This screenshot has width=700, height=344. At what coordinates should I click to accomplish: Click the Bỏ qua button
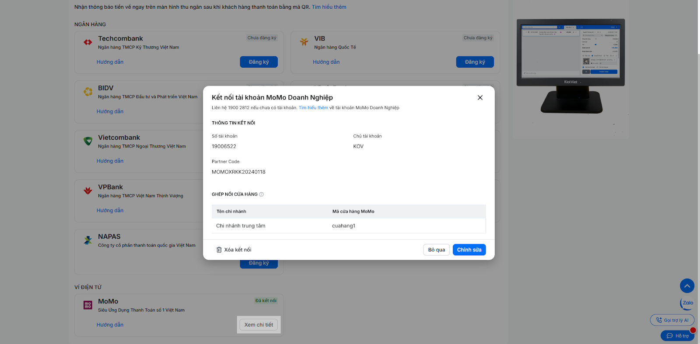(x=436, y=250)
